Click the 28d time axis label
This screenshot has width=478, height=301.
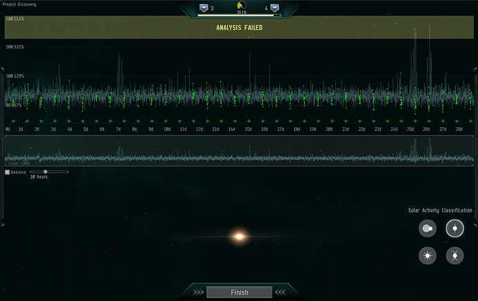(459, 129)
